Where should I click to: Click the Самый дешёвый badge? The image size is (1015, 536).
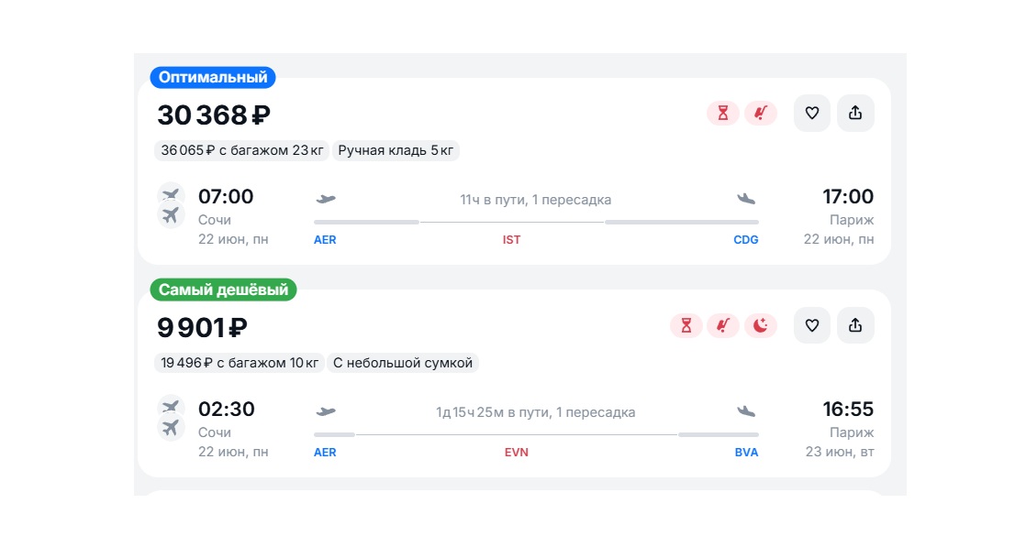coord(223,290)
